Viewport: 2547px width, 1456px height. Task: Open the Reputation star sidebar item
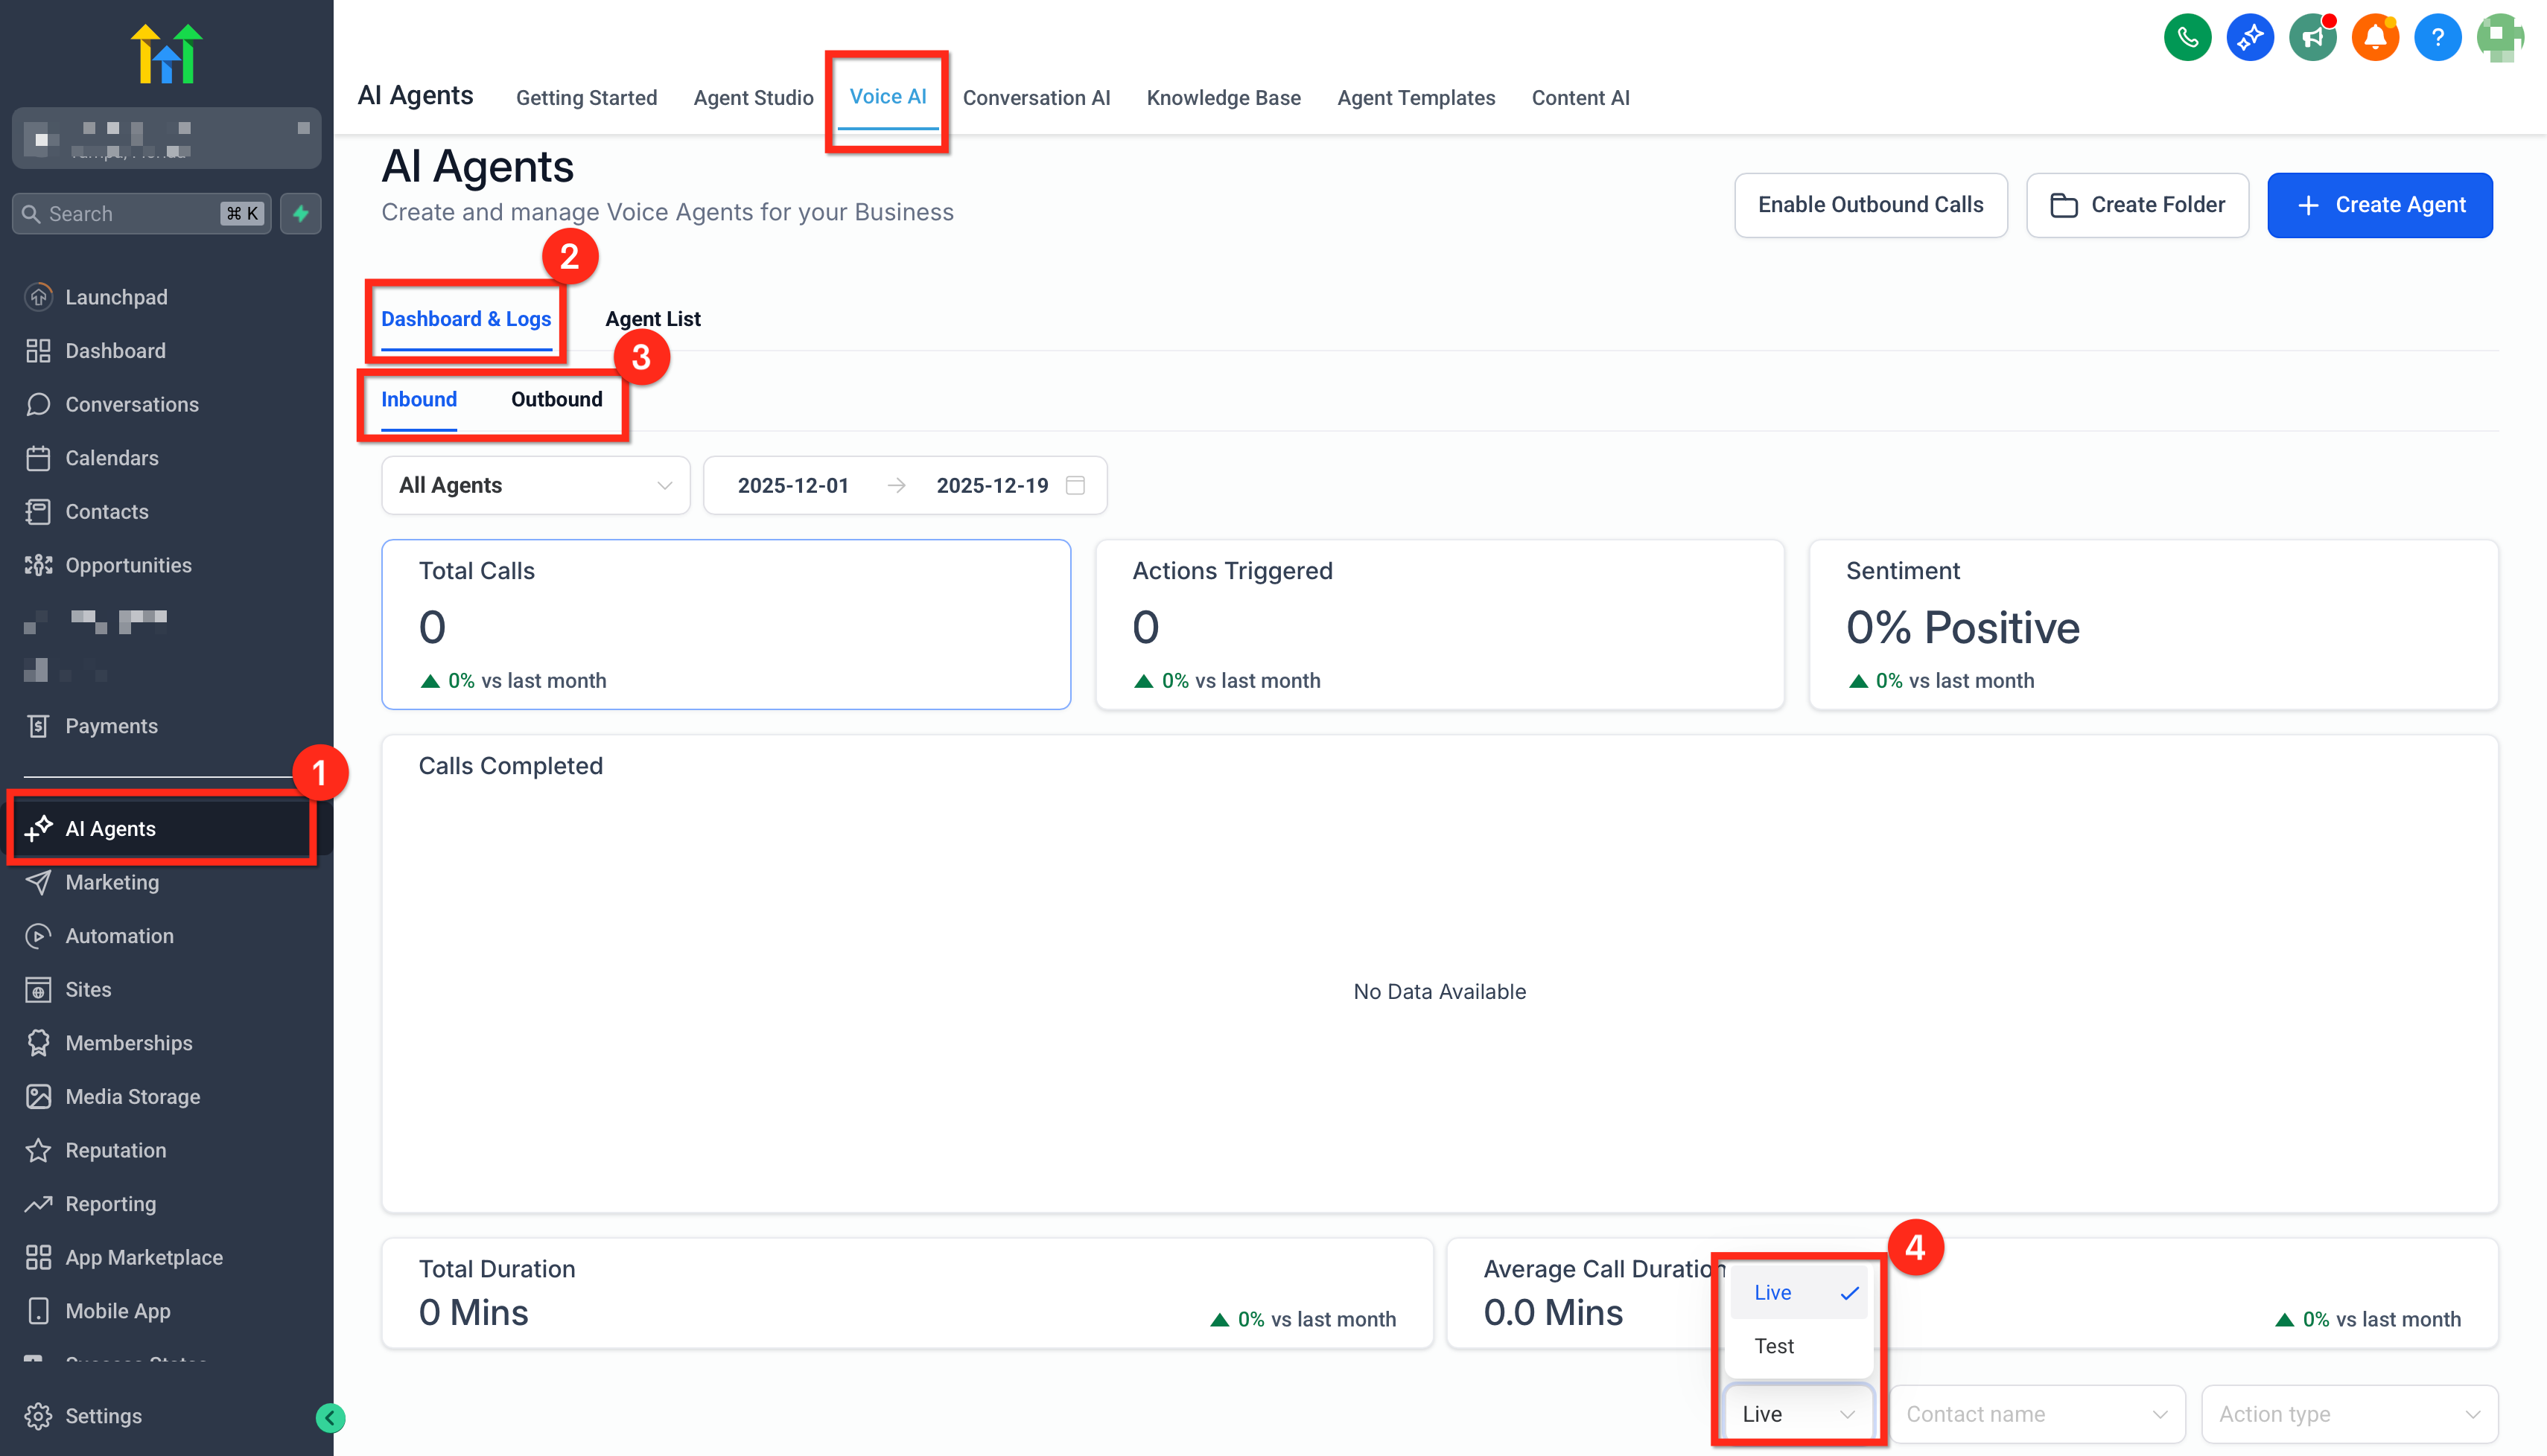coord(115,1150)
